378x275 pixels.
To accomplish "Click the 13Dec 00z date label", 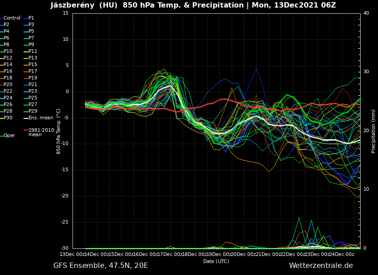I will 72,254.
